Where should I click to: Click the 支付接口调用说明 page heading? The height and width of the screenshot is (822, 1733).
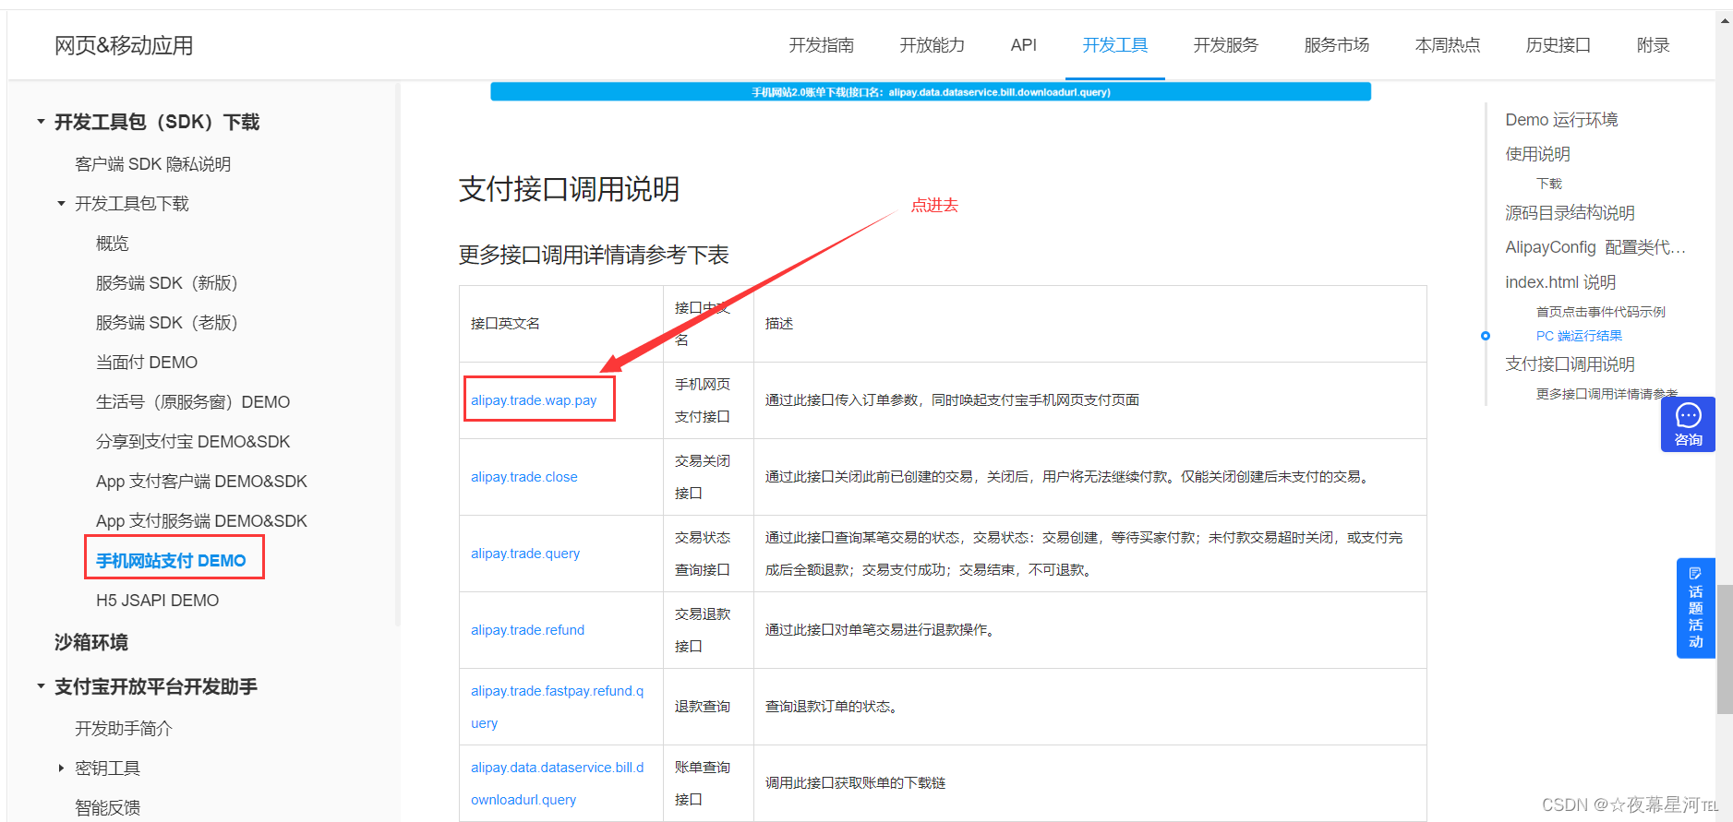coord(569,189)
